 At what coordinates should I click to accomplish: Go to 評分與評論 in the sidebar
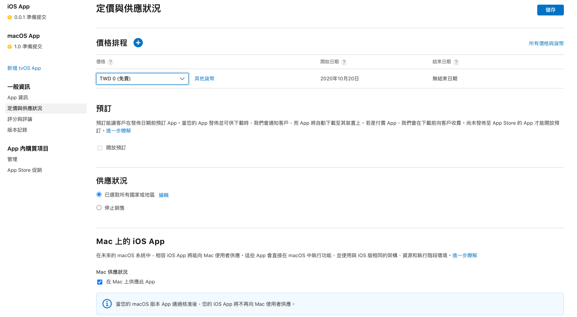tap(20, 119)
